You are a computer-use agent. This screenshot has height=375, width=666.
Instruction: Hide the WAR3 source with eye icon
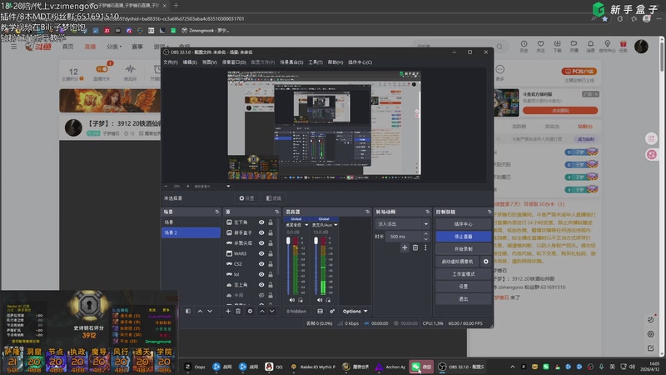point(261,253)
